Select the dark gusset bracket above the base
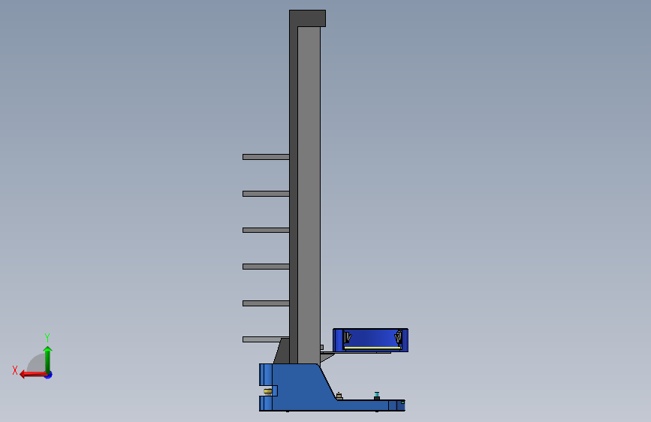 tap(282, 351)
